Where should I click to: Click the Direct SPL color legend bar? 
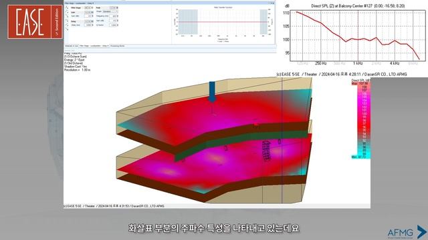coord(364,120)
